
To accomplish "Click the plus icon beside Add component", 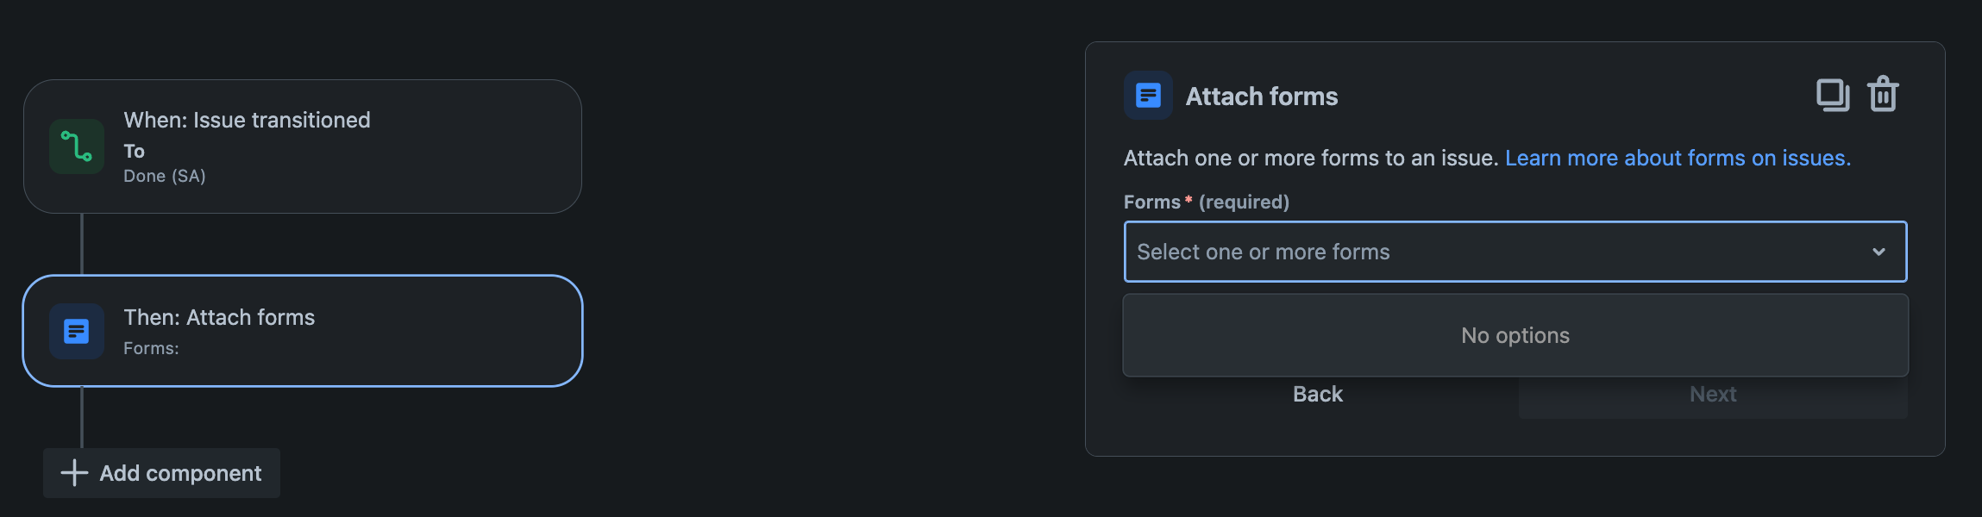I will (74, 472).
